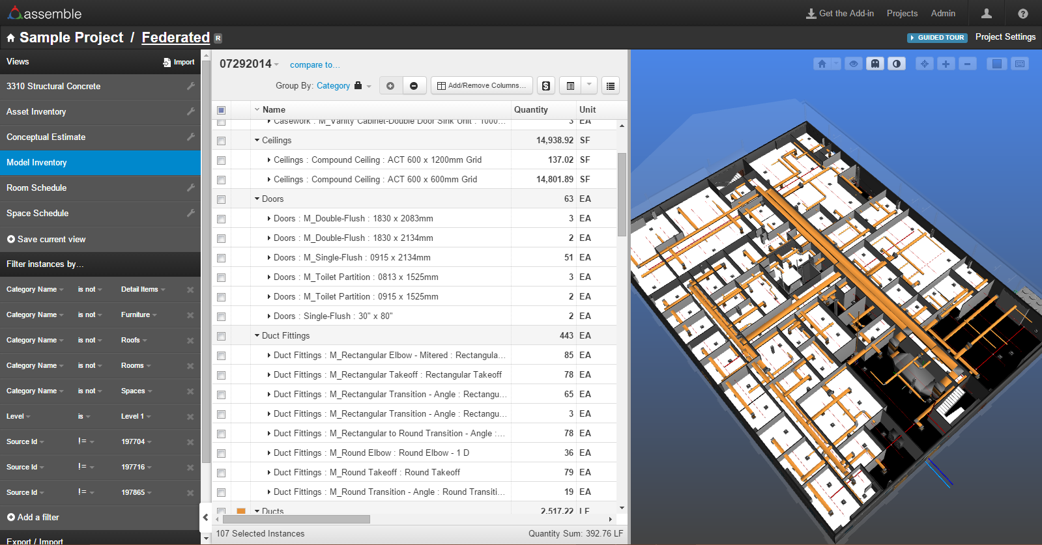The width and height of the screenshot is (1042, 545).
Task: Toggle the eye visibility icon in viewer toolbar
Action: point(854,64)
